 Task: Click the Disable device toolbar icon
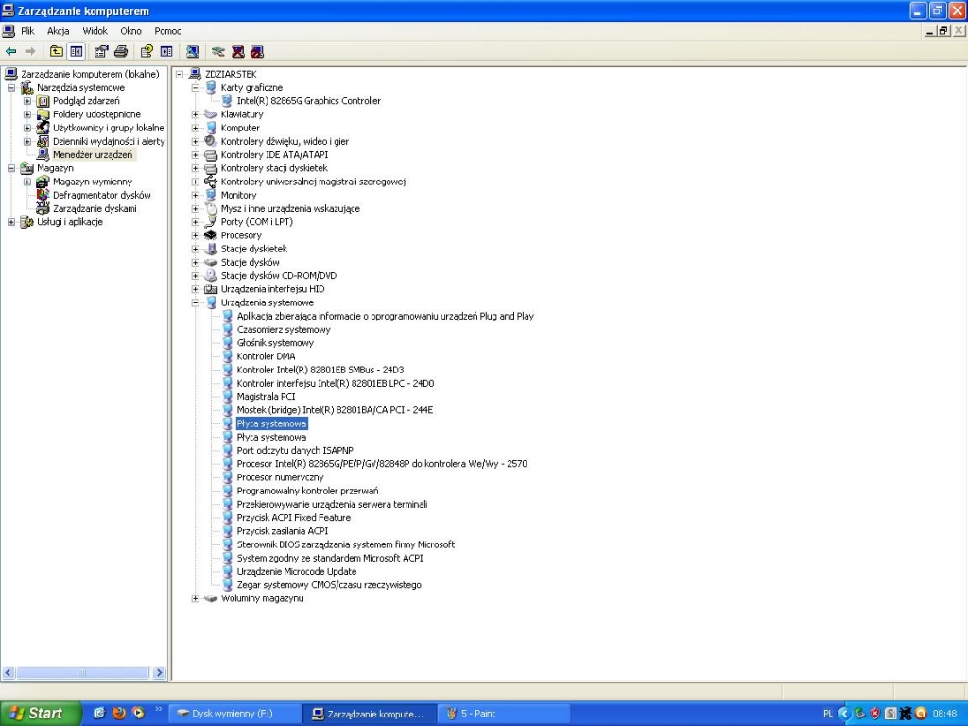[257, 52]
